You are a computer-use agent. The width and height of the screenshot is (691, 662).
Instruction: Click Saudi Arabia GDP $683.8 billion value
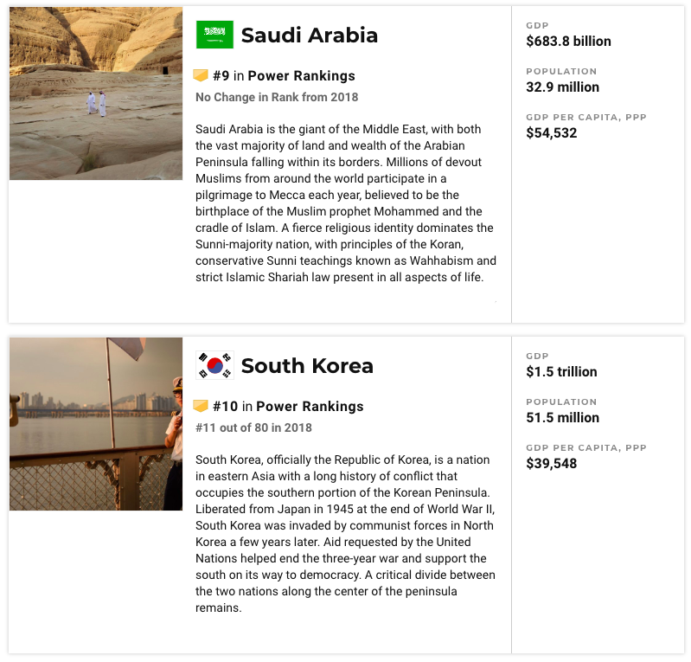point(568,41)
